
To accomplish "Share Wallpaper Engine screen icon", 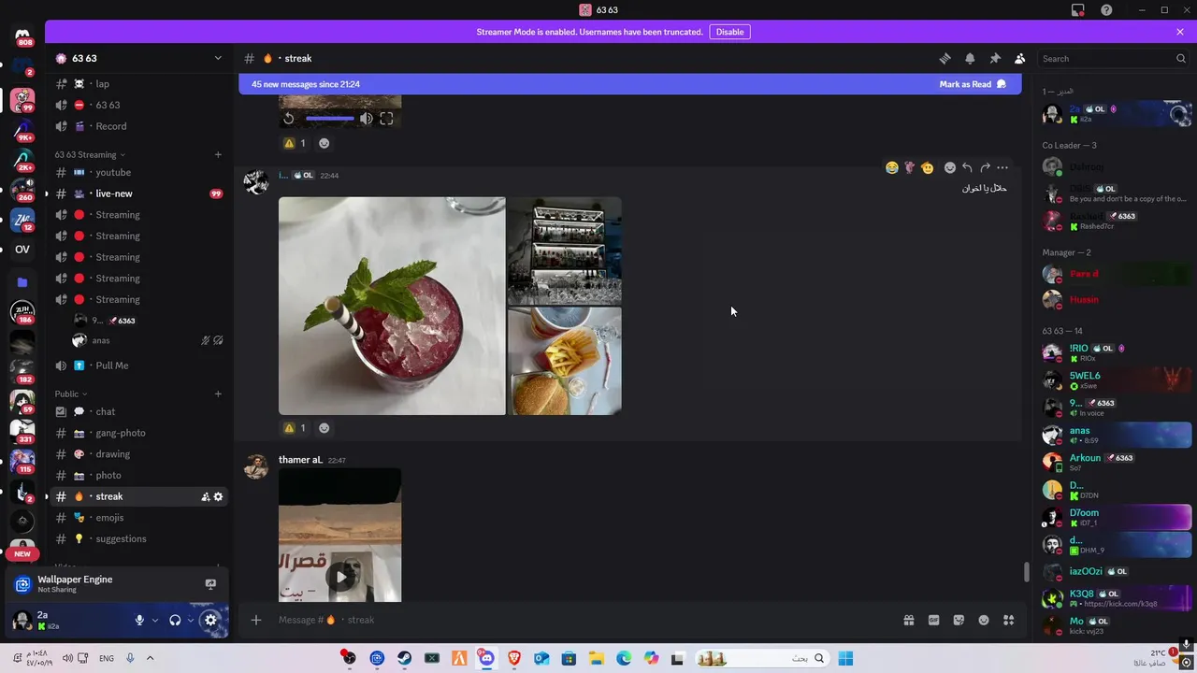I will click(x=210, y=584).
